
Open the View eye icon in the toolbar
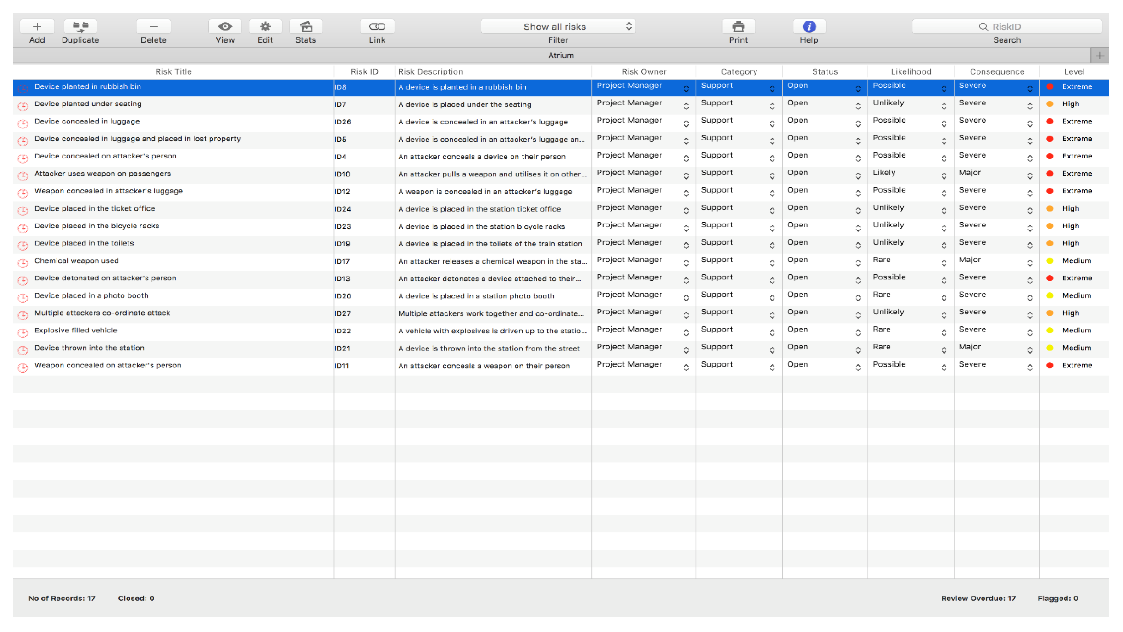[x=225, y=27]
